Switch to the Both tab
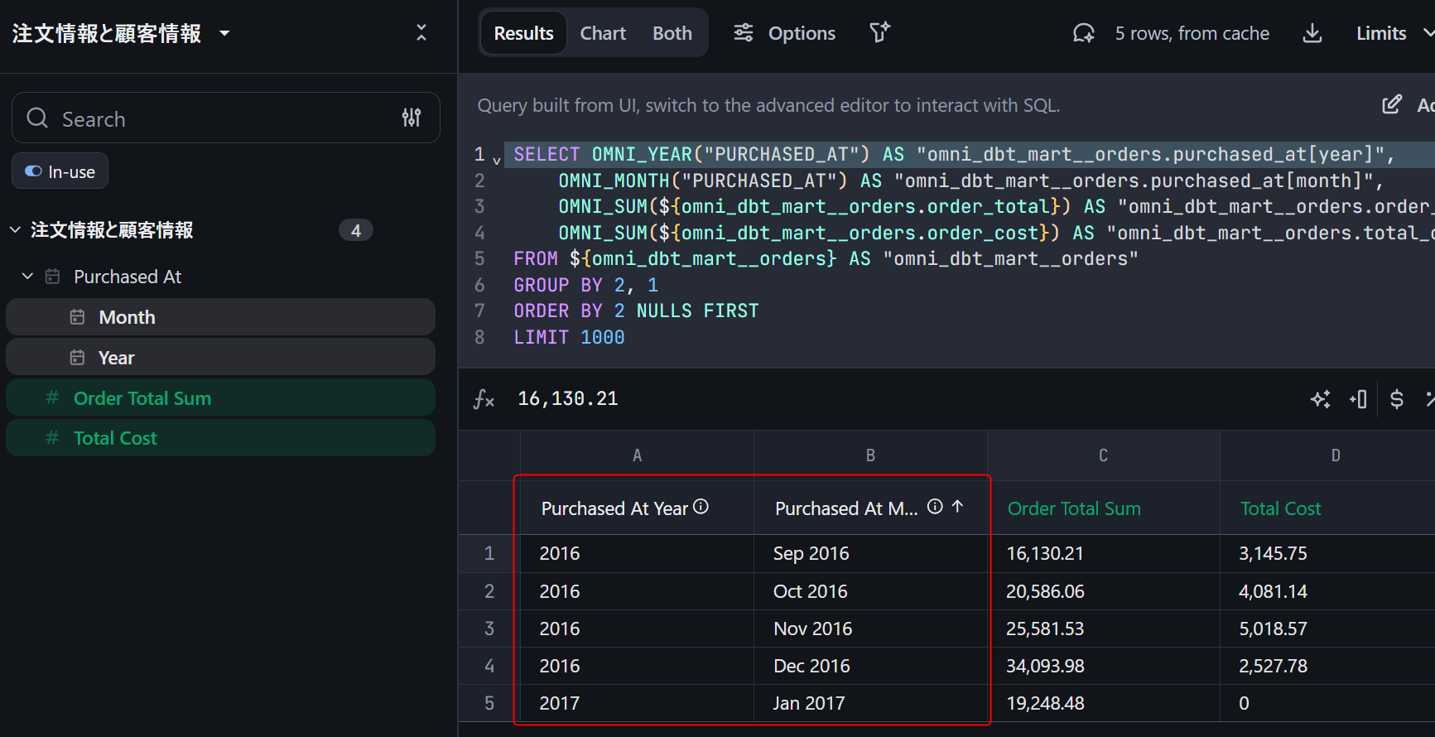 pyautogui.click(x=672, y=33)
